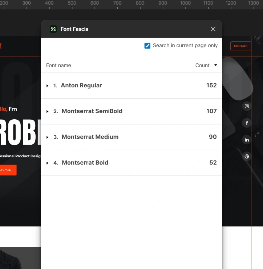
Task: Sort by Count dropdown arrow
Action: tap(215, 65)
